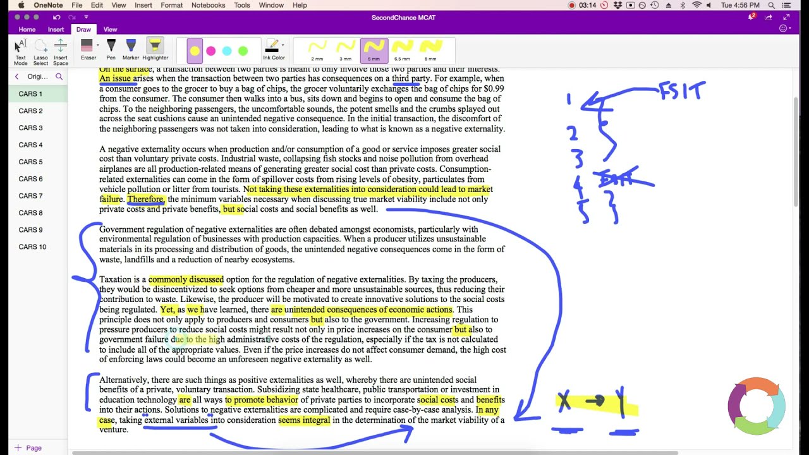Image resolution: width=809 pixels, height=455 pixels.
Task: Go back using sidebar chevron arrow
Action: click(17, 76)
